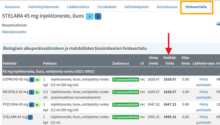The width and height of the screenshot is (220, 125).
Task: Click the 'b' badge in UZPRUVO row
Action: click(x=32, y=80)
